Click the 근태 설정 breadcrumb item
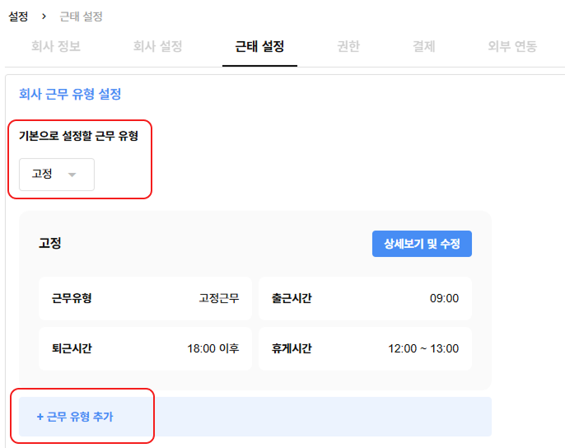The width and height of the screenshot is (565, 448). pos(81,16)
